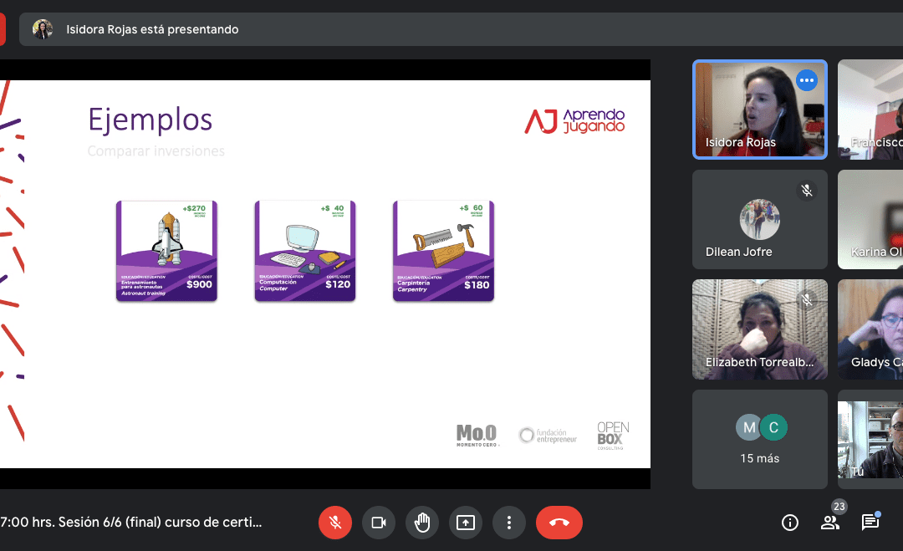The image size is (903, 551).
Task: Select the Karina participant tile
Action: pyautogui.click(x=870, y=219)
